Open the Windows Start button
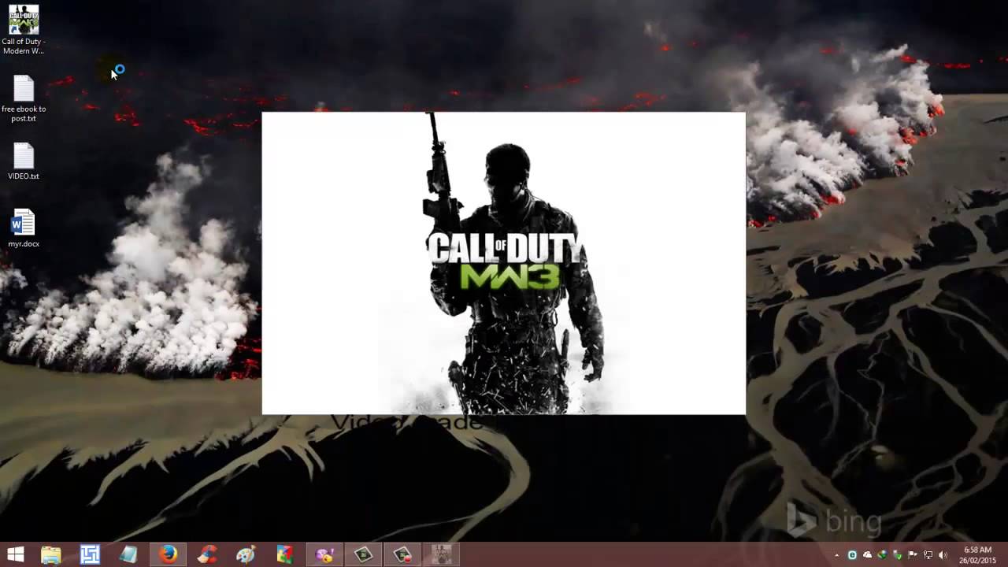This screenshot has width=1008, height=567. click(x=15, y=554)
